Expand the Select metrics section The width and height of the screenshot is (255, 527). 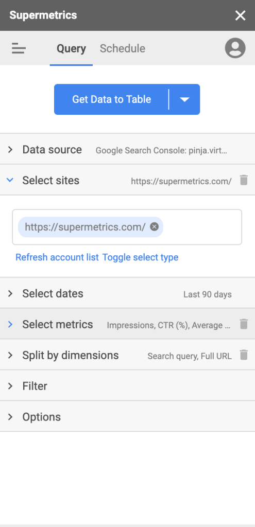pos(128,324)
